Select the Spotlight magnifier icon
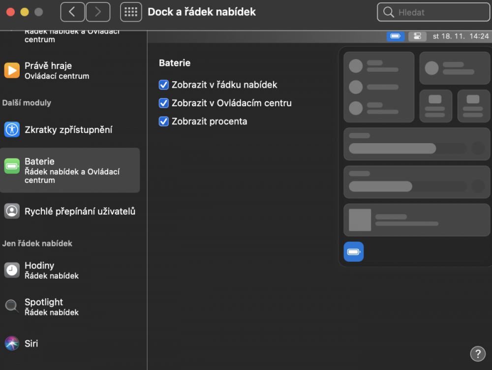This screenshot has height=370, width=492. pyautogui.click(x=12, y=306)
